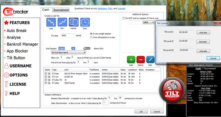This screenshot has width=221, height=117.
Task: Click the blue Edit rule button
Action: click(x=150, y=60)
